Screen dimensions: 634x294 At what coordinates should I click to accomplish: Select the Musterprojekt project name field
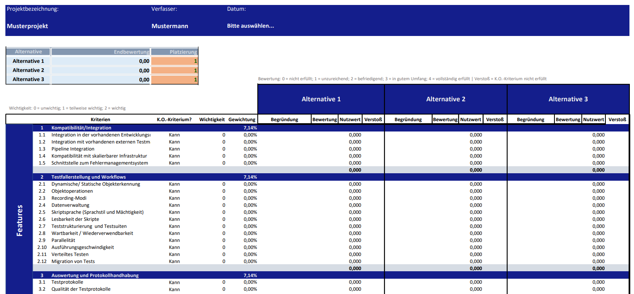coord(27,26)
